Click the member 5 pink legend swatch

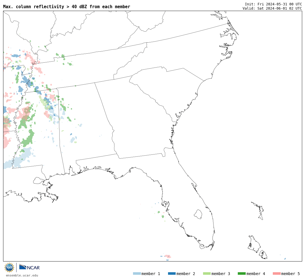click(276, 274)
